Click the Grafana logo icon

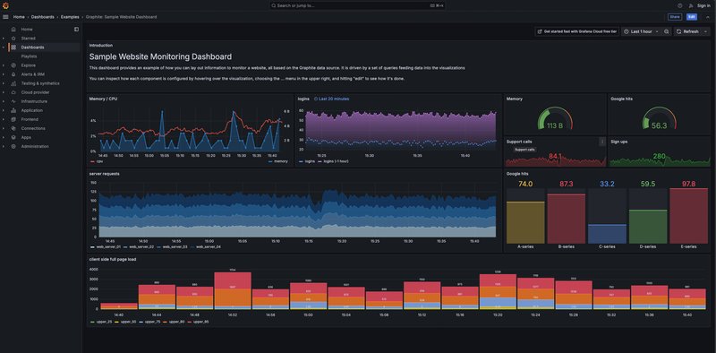5,5
